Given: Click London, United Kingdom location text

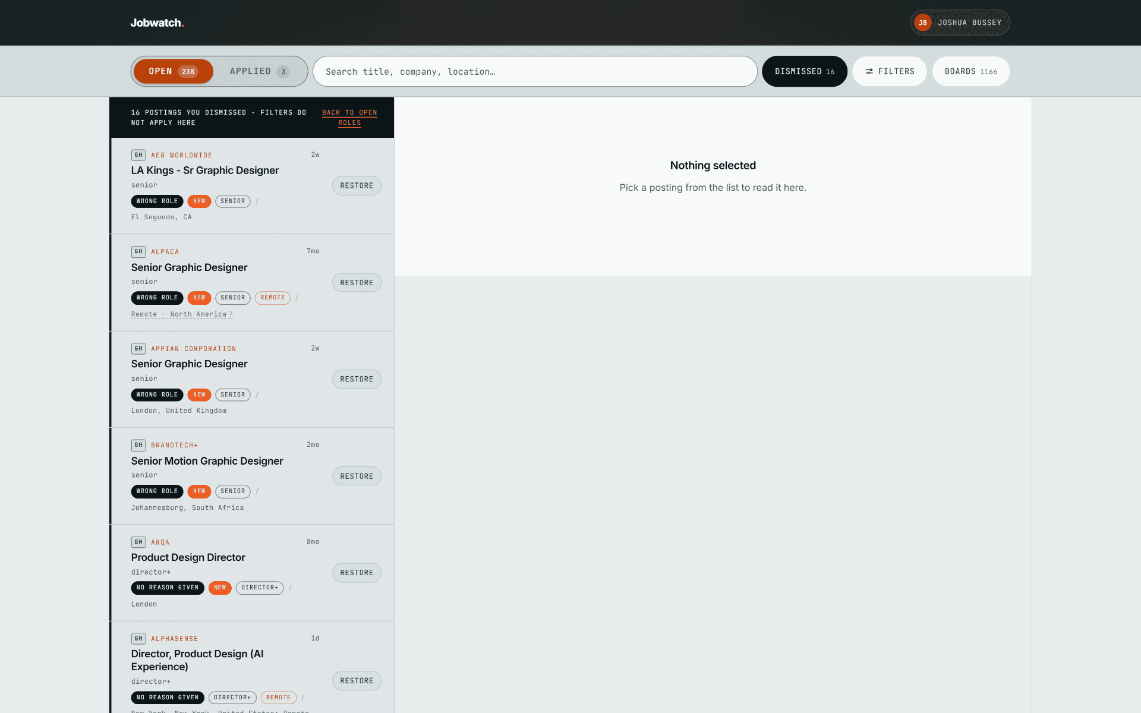Looking at the screenshot, I should (179, 411).
